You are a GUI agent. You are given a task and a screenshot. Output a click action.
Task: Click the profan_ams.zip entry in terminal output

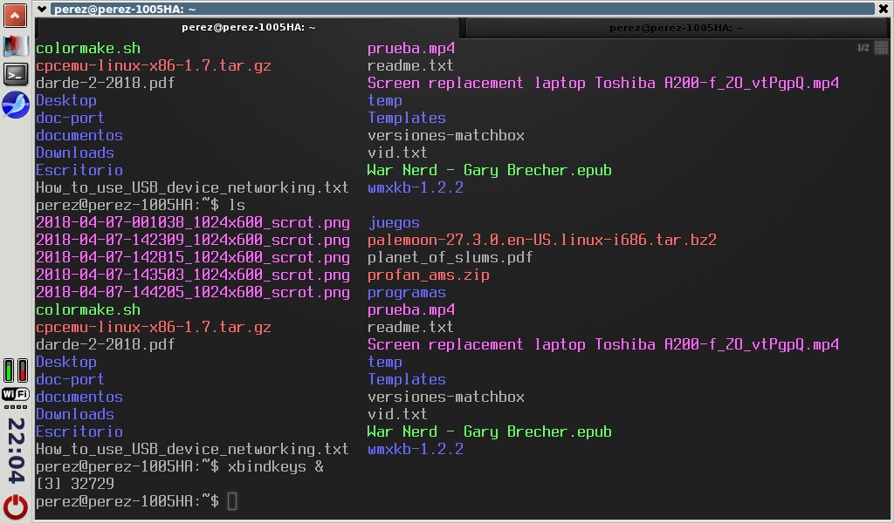click(x=428, y=275)
